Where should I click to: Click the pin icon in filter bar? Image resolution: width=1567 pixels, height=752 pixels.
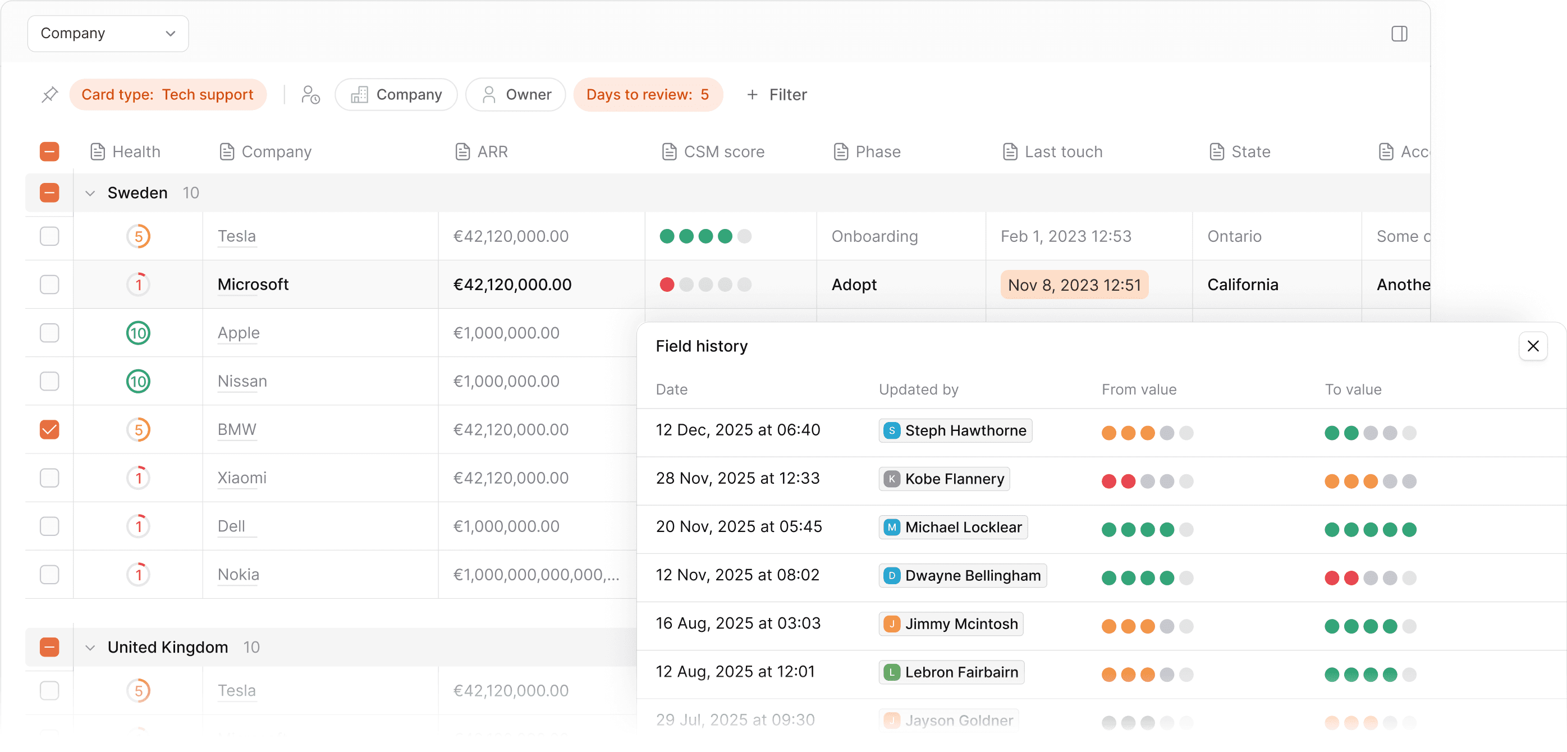click(x=50, y=95)
